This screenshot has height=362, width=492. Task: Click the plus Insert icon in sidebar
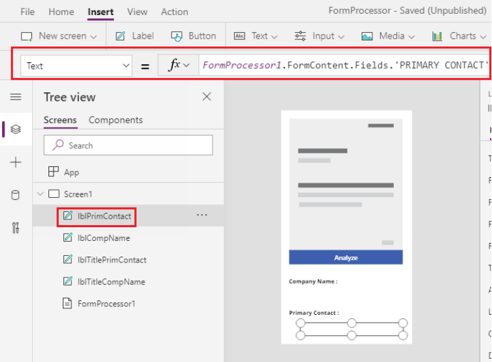16,162
